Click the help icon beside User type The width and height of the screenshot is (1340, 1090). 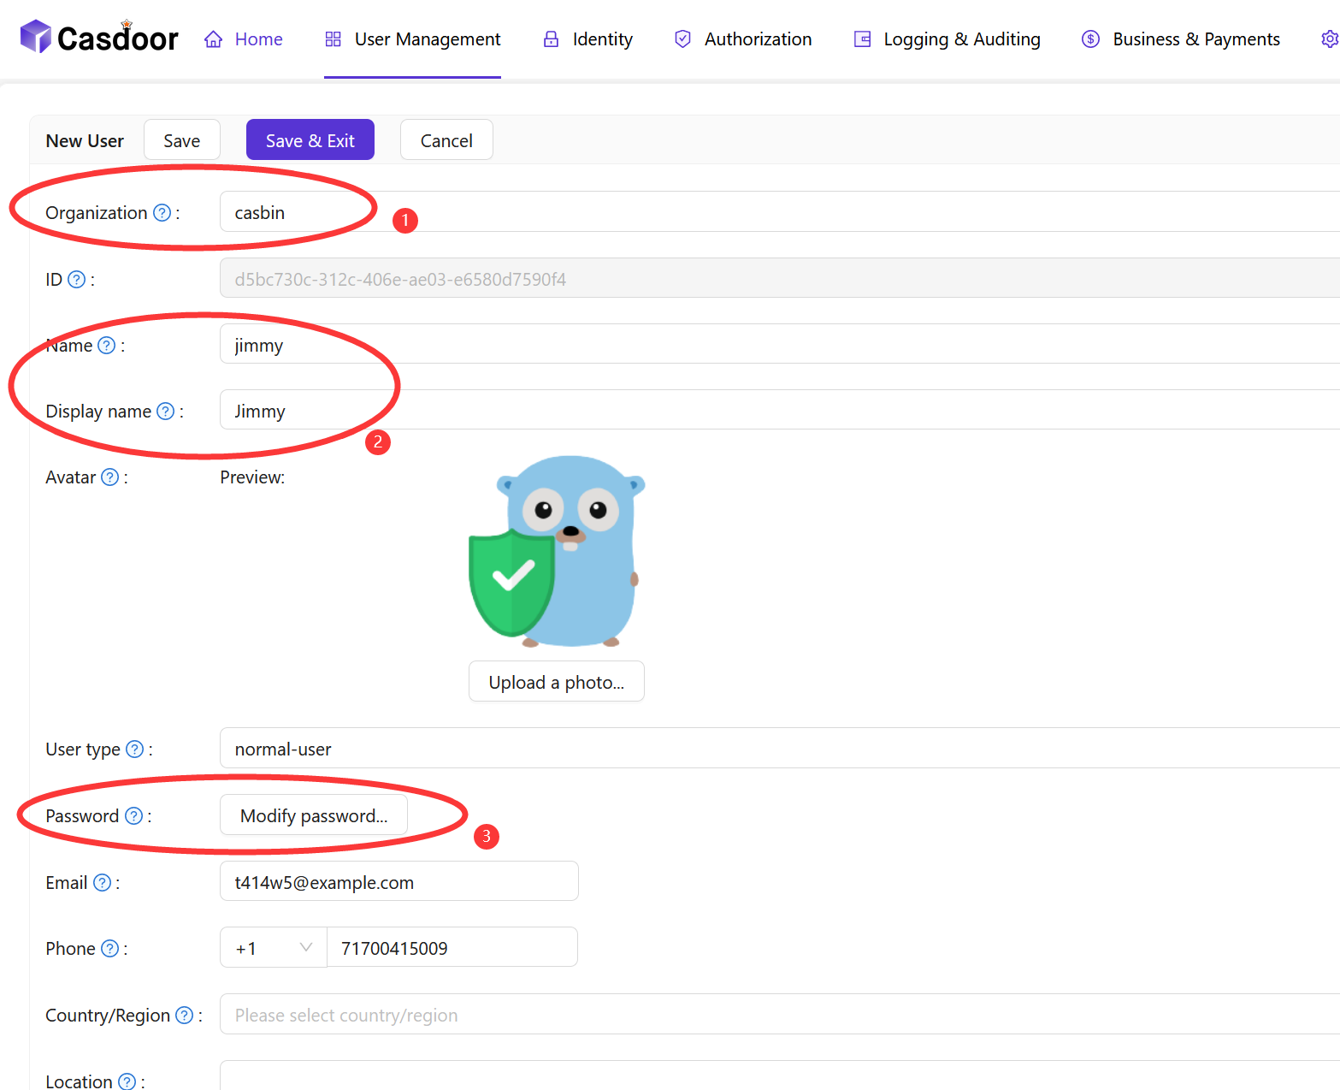point(135,749)
